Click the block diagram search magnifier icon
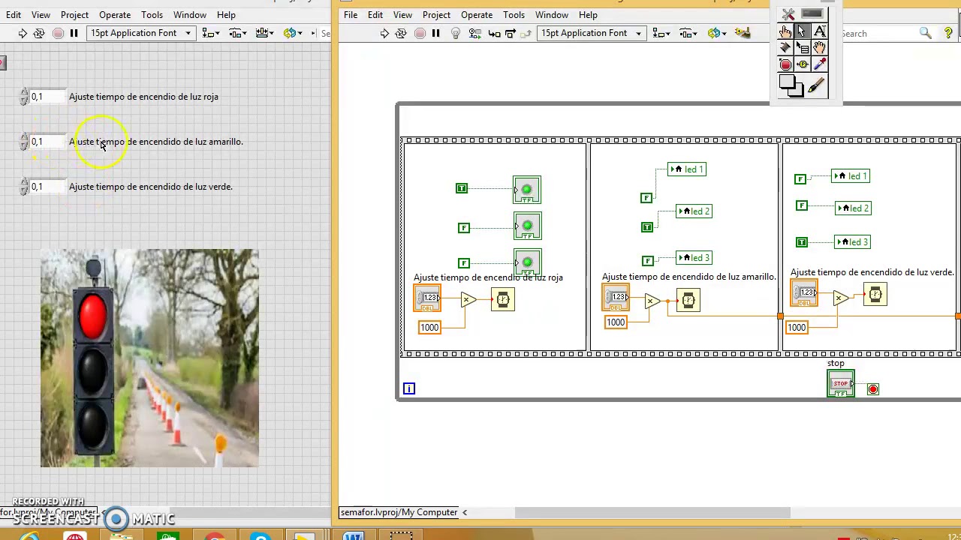This screenshot has height=540, width=961. (925, 33)
